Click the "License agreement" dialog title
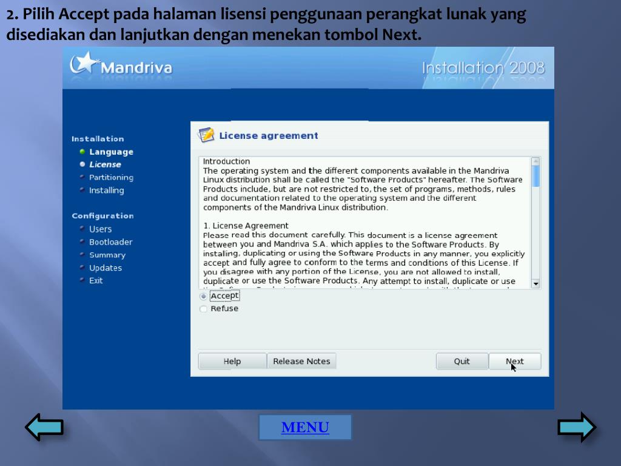The width and height of the screenshot is (621, 466). tap(269, 135)
